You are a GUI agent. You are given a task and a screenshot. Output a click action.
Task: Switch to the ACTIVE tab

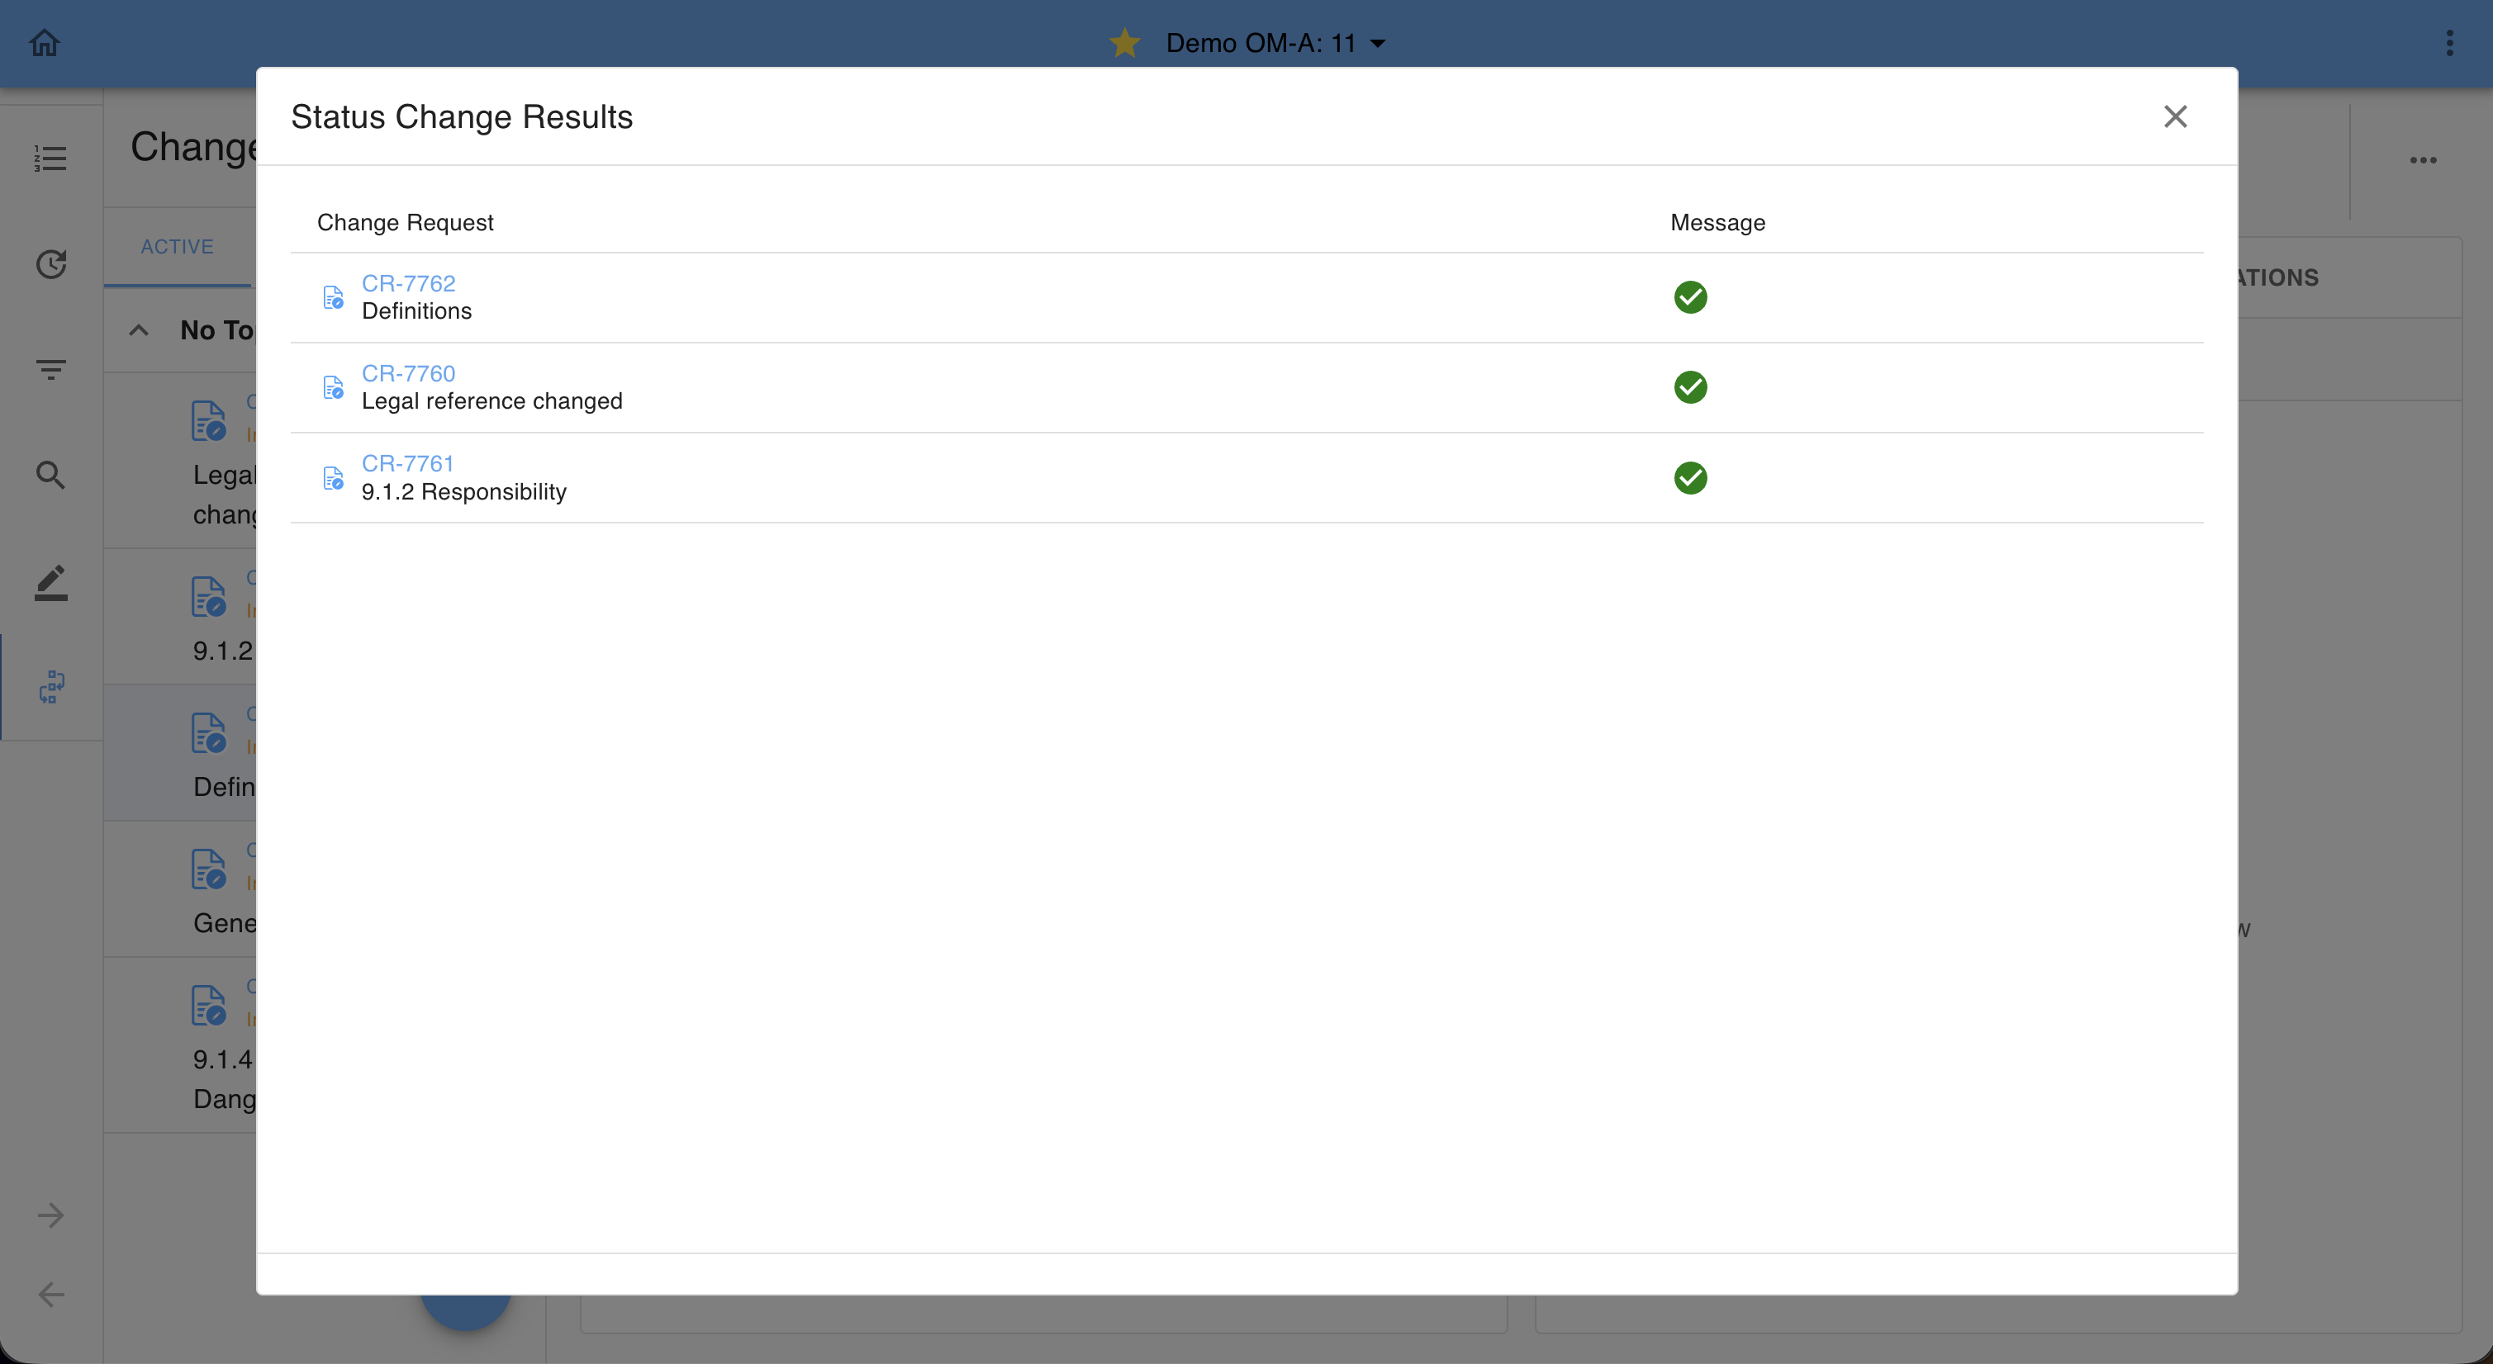[177, 247]
